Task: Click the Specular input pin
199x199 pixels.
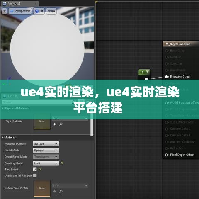Action: 167,64
